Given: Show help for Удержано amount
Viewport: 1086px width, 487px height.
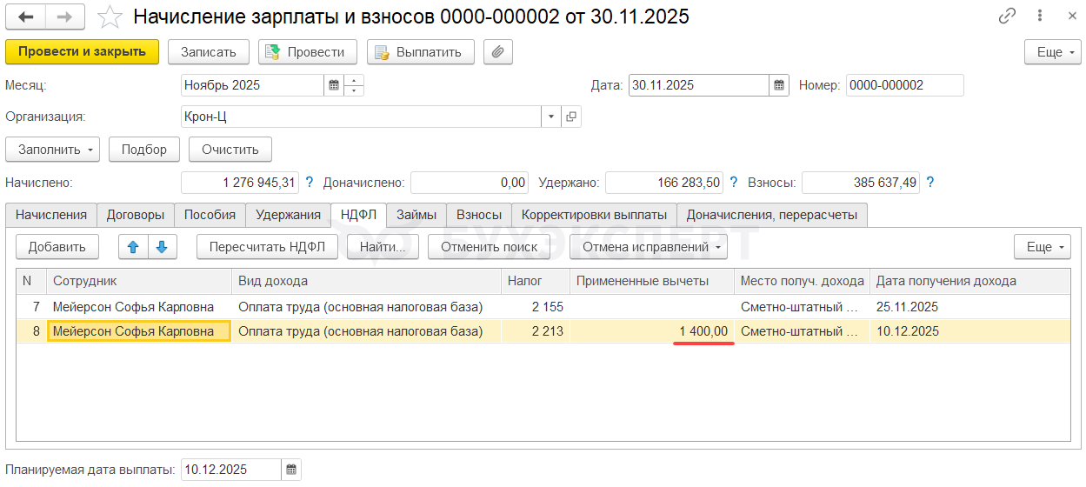Looking at the screenshot, I should click(x=733, y=183).
